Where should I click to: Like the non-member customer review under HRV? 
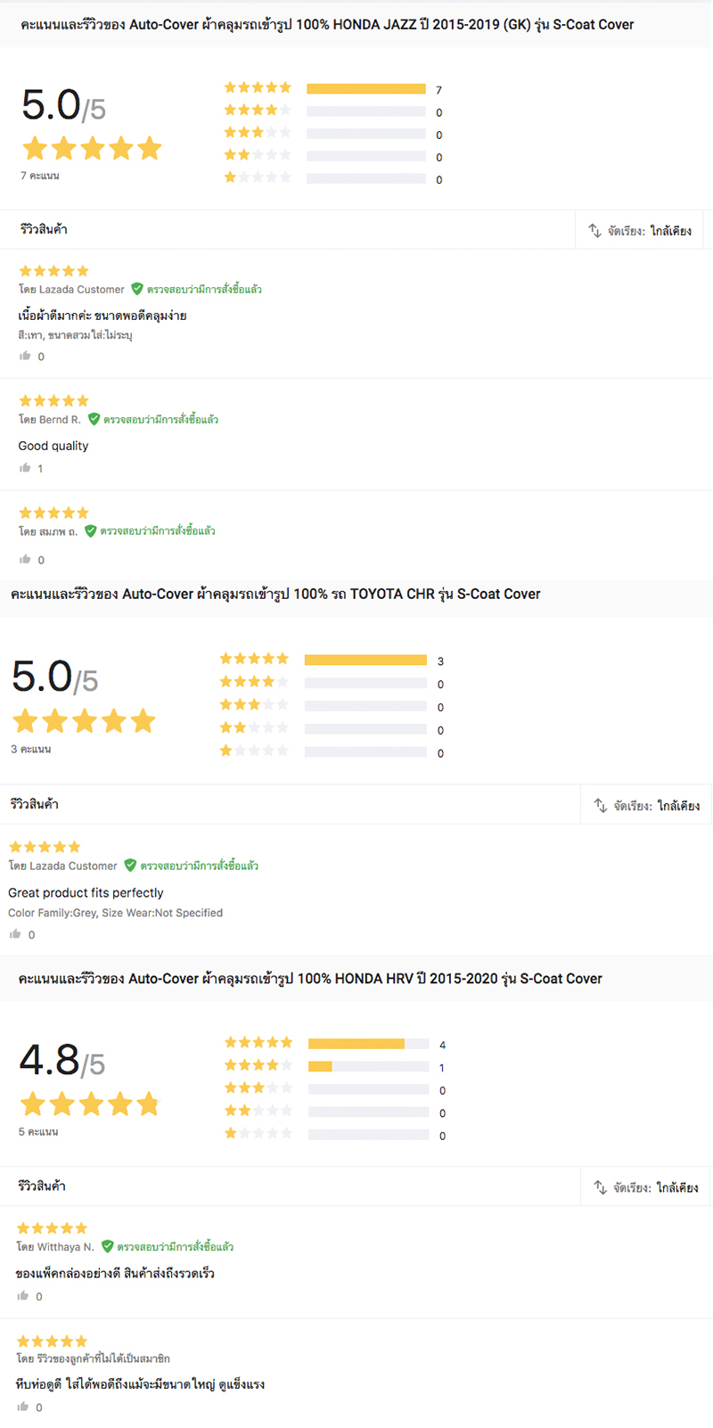pyautogui.click(x=23, y=1407)
